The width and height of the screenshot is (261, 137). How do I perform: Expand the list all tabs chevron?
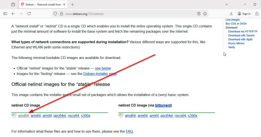(226, 5)
